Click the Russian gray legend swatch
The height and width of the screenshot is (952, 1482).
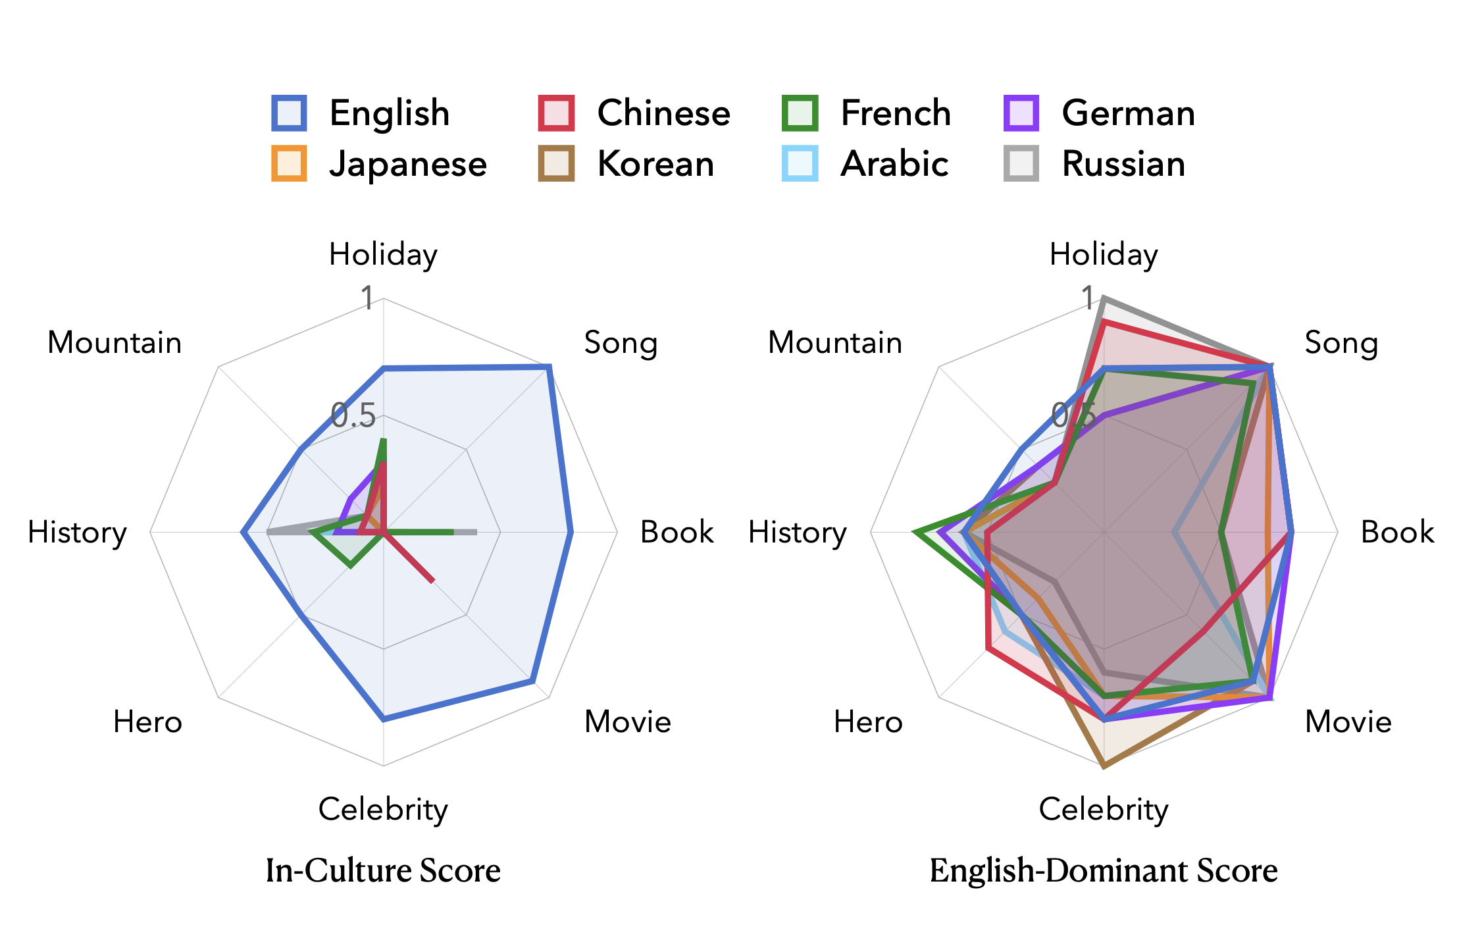point(1021,163)
